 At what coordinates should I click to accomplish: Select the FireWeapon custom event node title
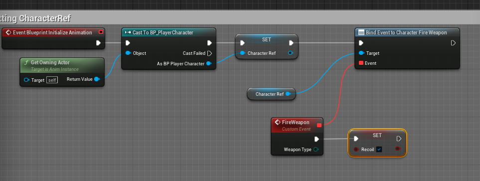coord(296,122)
